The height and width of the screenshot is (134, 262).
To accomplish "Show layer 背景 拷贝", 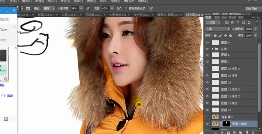I will coord(207,117).
